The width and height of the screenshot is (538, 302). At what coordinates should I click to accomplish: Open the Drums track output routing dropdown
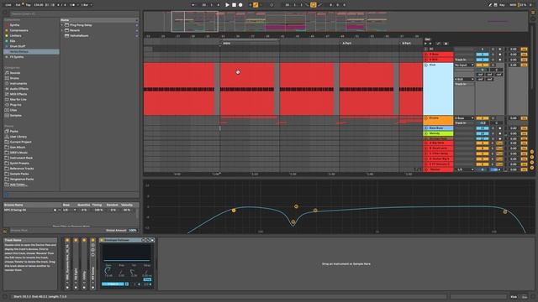[465, 118]
